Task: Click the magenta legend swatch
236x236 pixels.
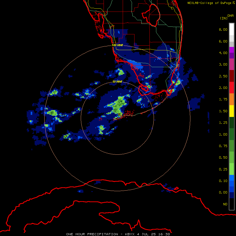Action: pos(232,50)
